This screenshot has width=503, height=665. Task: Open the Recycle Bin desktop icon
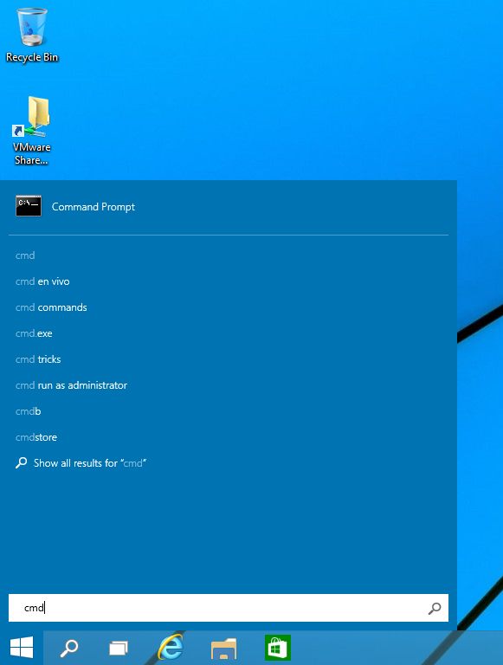pos(32,36)
